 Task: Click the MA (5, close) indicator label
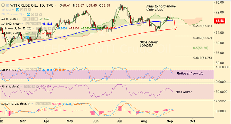click(x=9, y=19)
